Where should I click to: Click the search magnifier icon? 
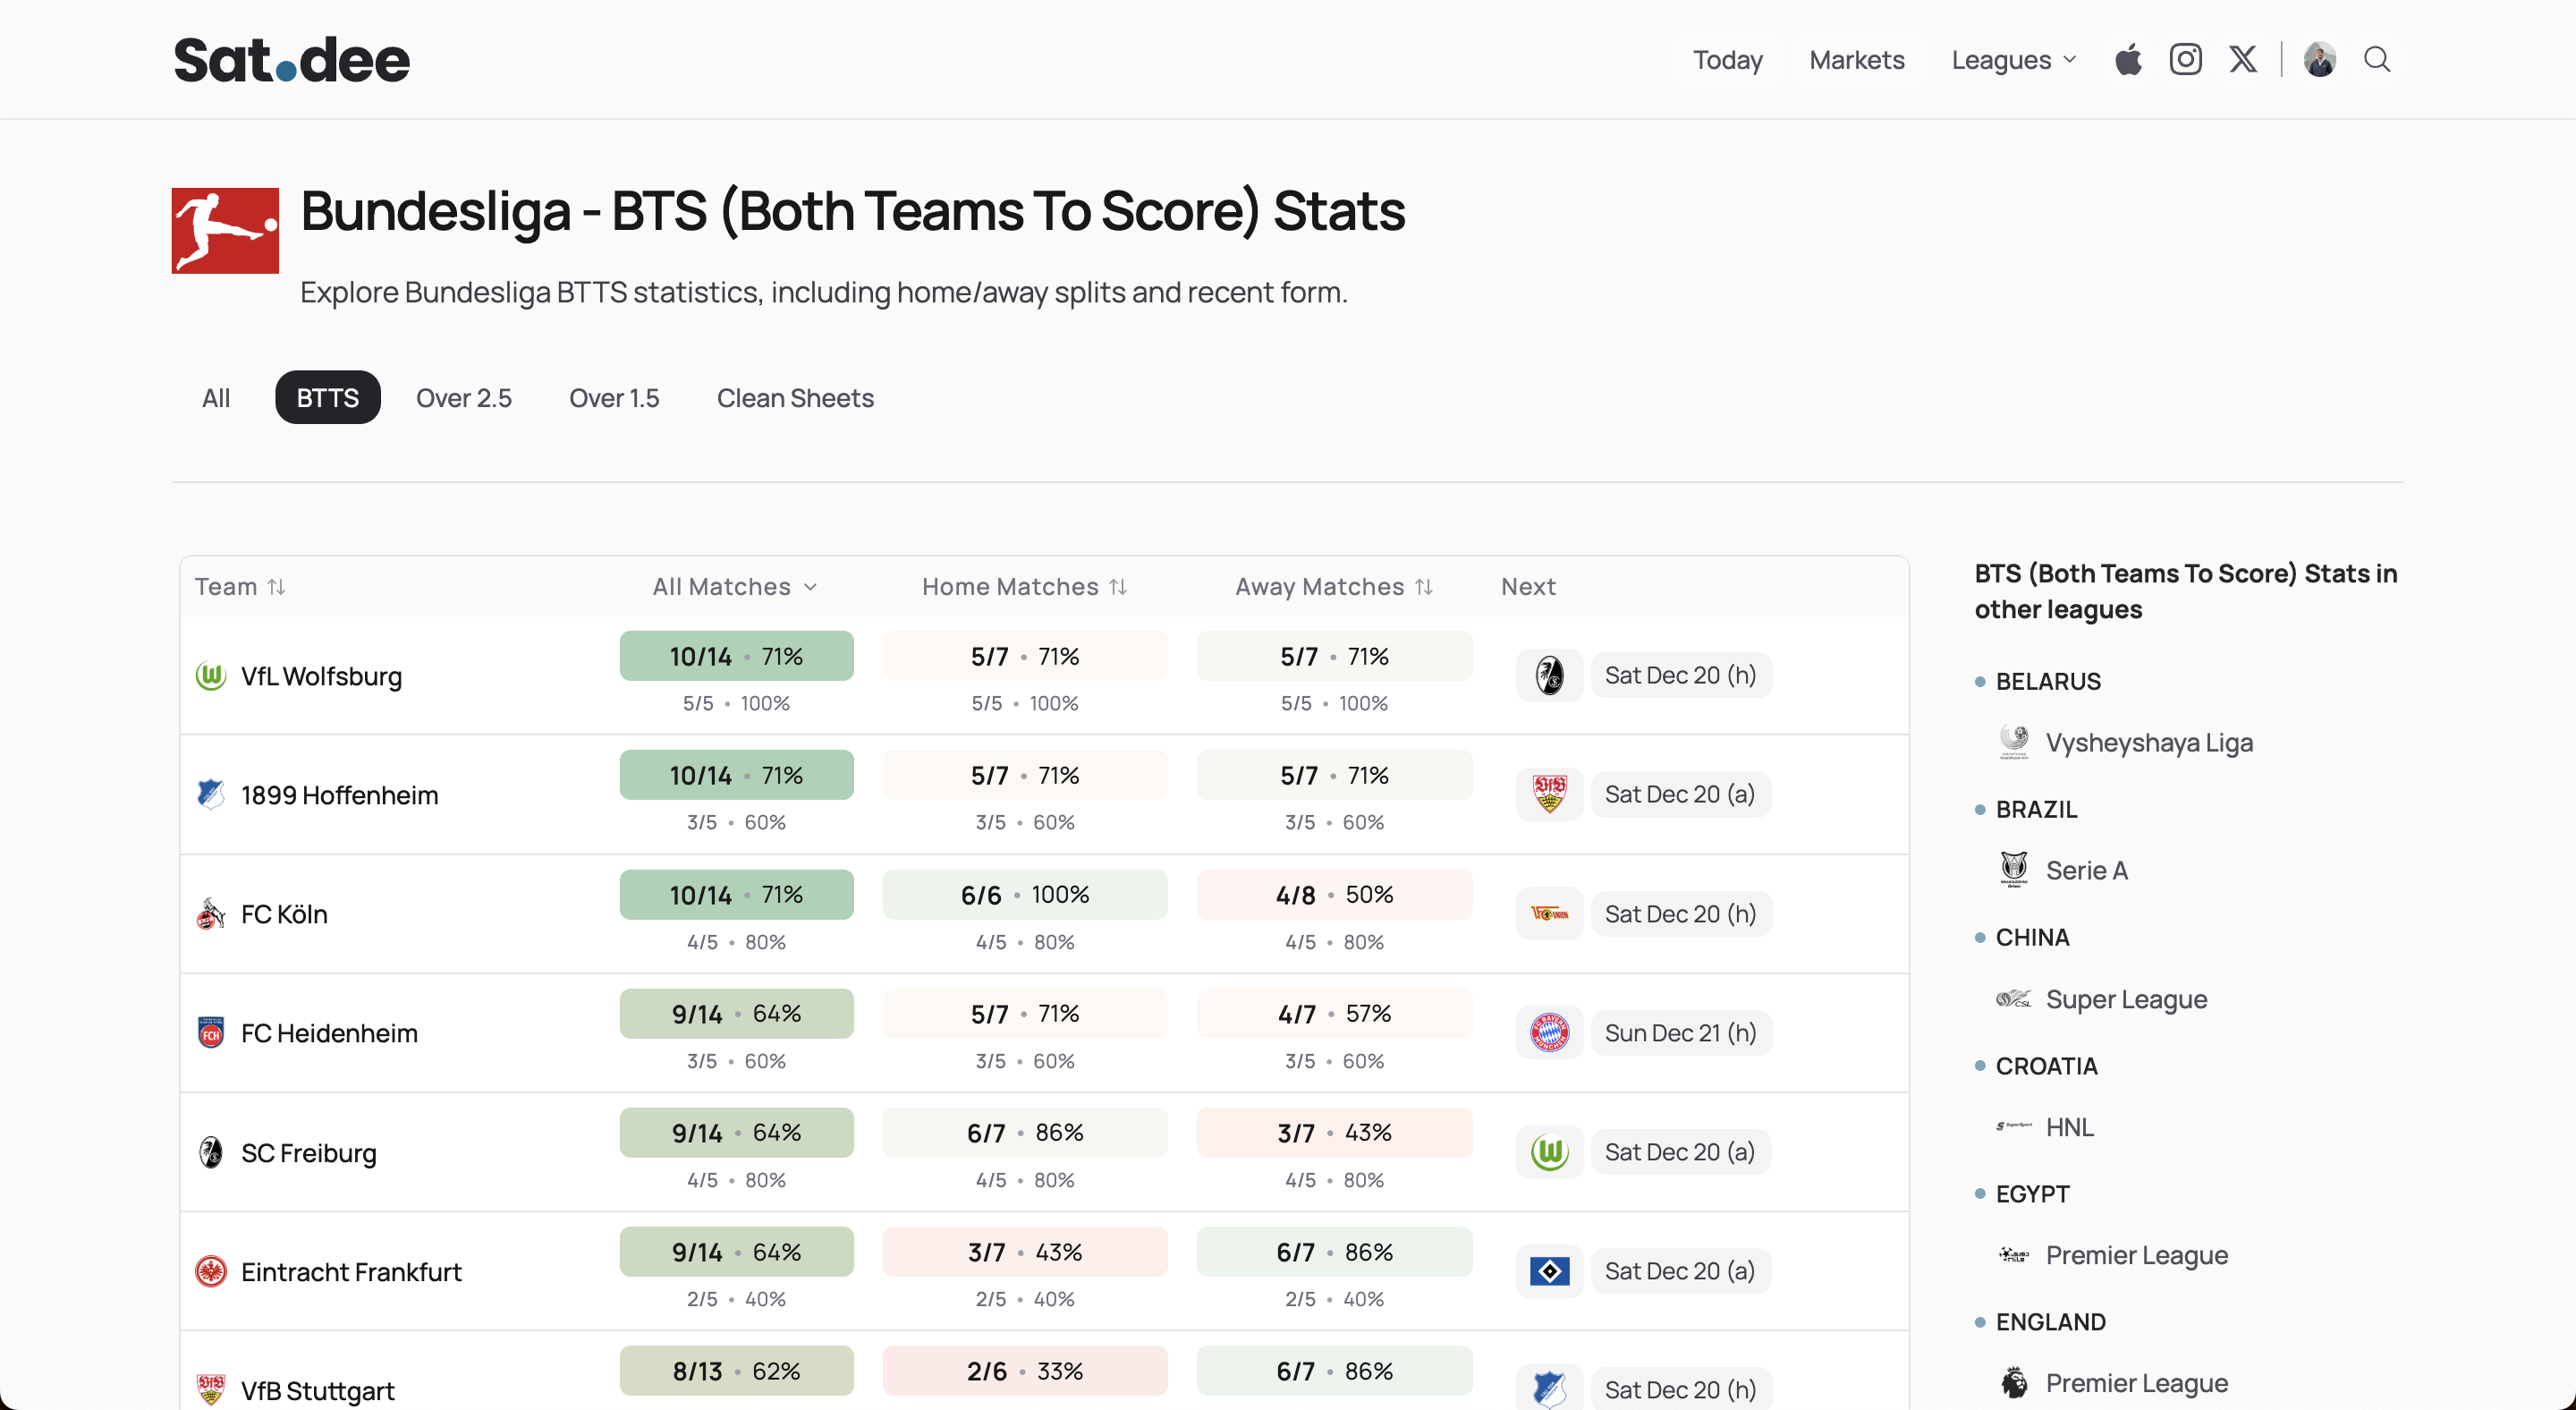[x=2377, y=60]
